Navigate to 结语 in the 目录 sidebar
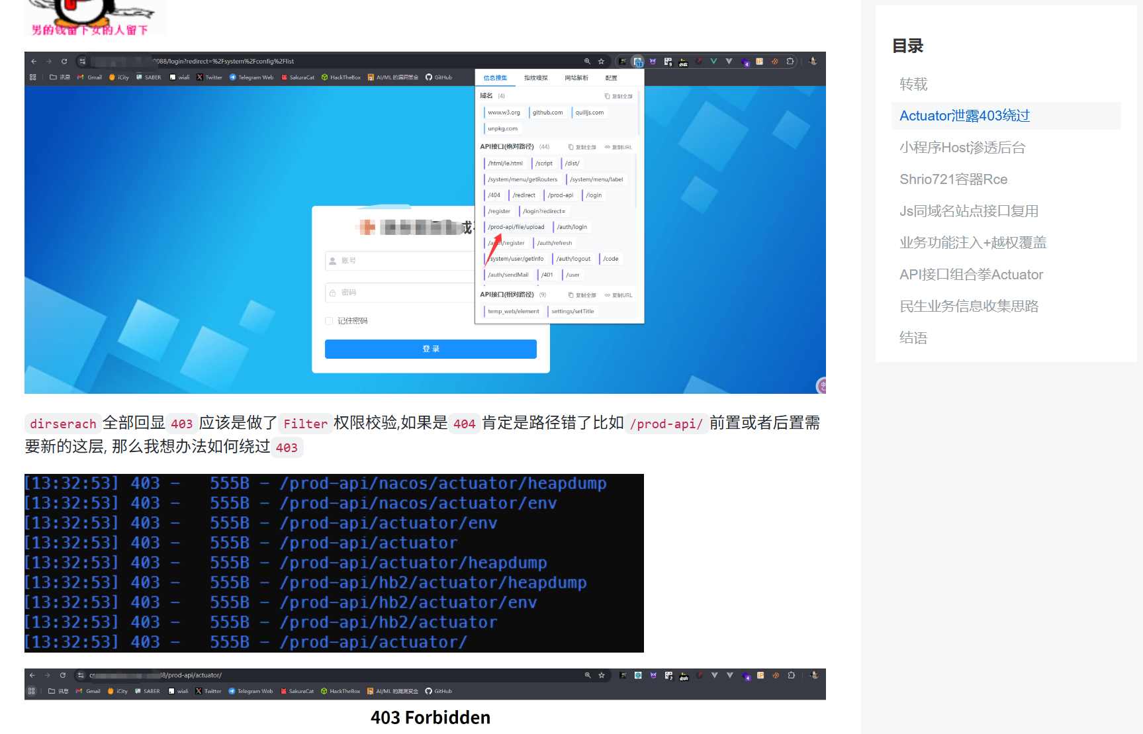 point(913,338)
